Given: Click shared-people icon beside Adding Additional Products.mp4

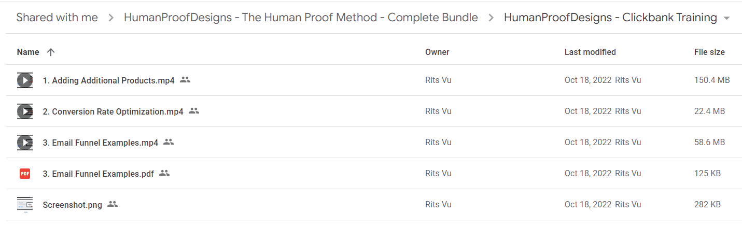Looking at the screenshot, I should tap(185, 80).
